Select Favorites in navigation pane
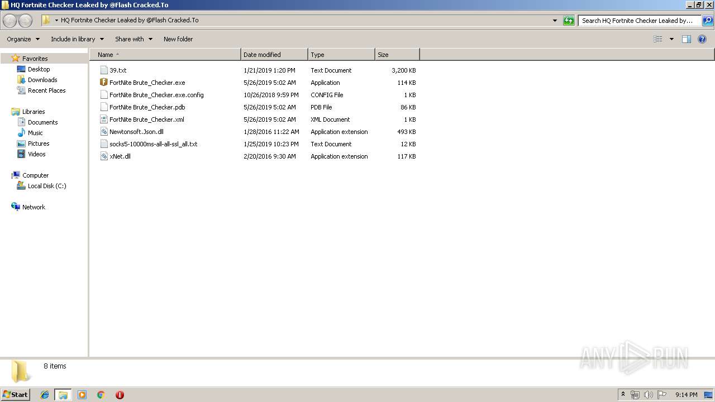The width and height of the screenshot is (715, 402). 35,59
